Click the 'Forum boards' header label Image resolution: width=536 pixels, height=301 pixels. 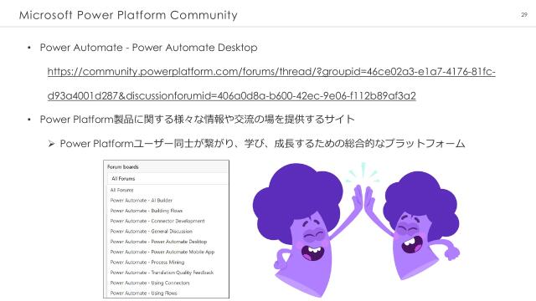[123, 167]
